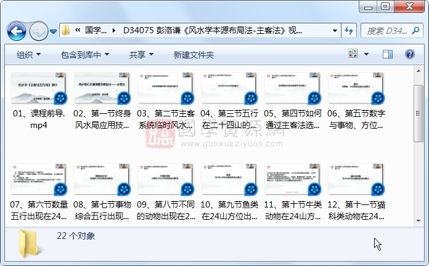The width and height of the screenshot is (429, 266).
Task: Open the 包含到库中 menu
Action: (x=85, y=55)
